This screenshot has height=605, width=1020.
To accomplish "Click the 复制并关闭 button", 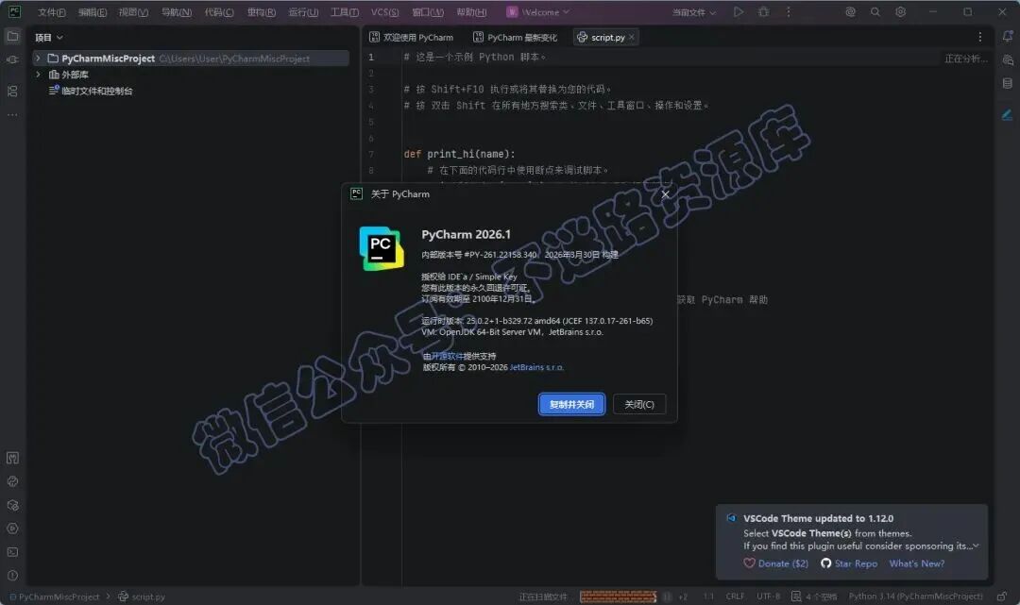I will coord(571,404).
